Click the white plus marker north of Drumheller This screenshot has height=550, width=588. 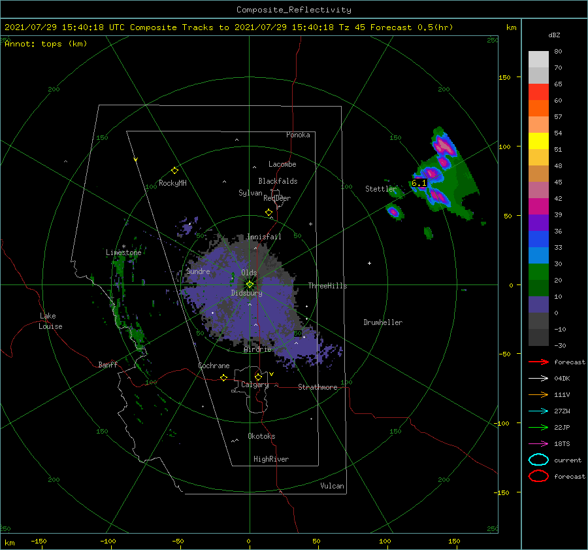(x=369, y=263)
